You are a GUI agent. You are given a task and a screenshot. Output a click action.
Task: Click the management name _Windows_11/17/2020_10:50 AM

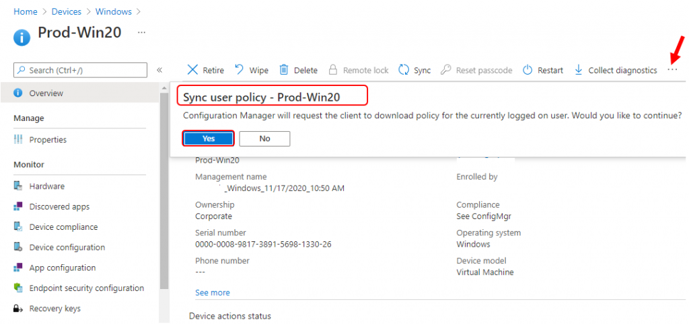click(285, 188)
